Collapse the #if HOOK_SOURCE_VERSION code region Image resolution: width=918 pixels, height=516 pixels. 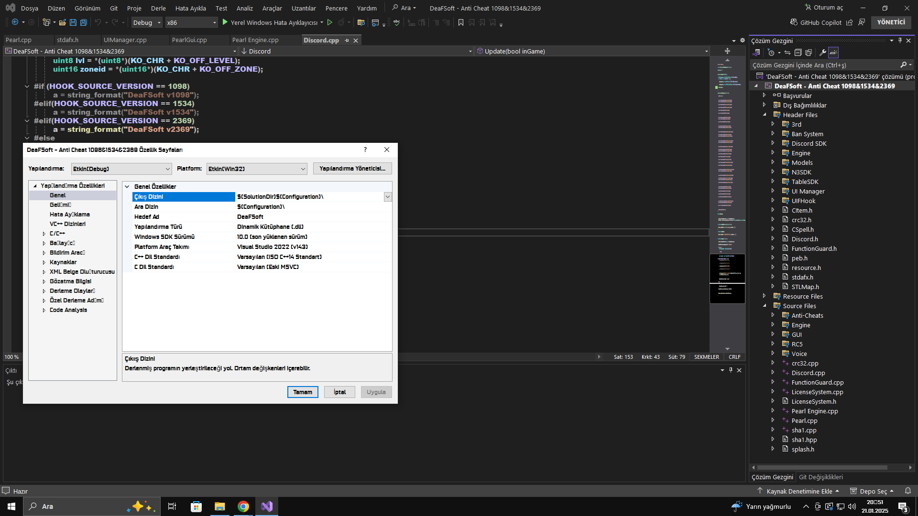click(27, 86)
